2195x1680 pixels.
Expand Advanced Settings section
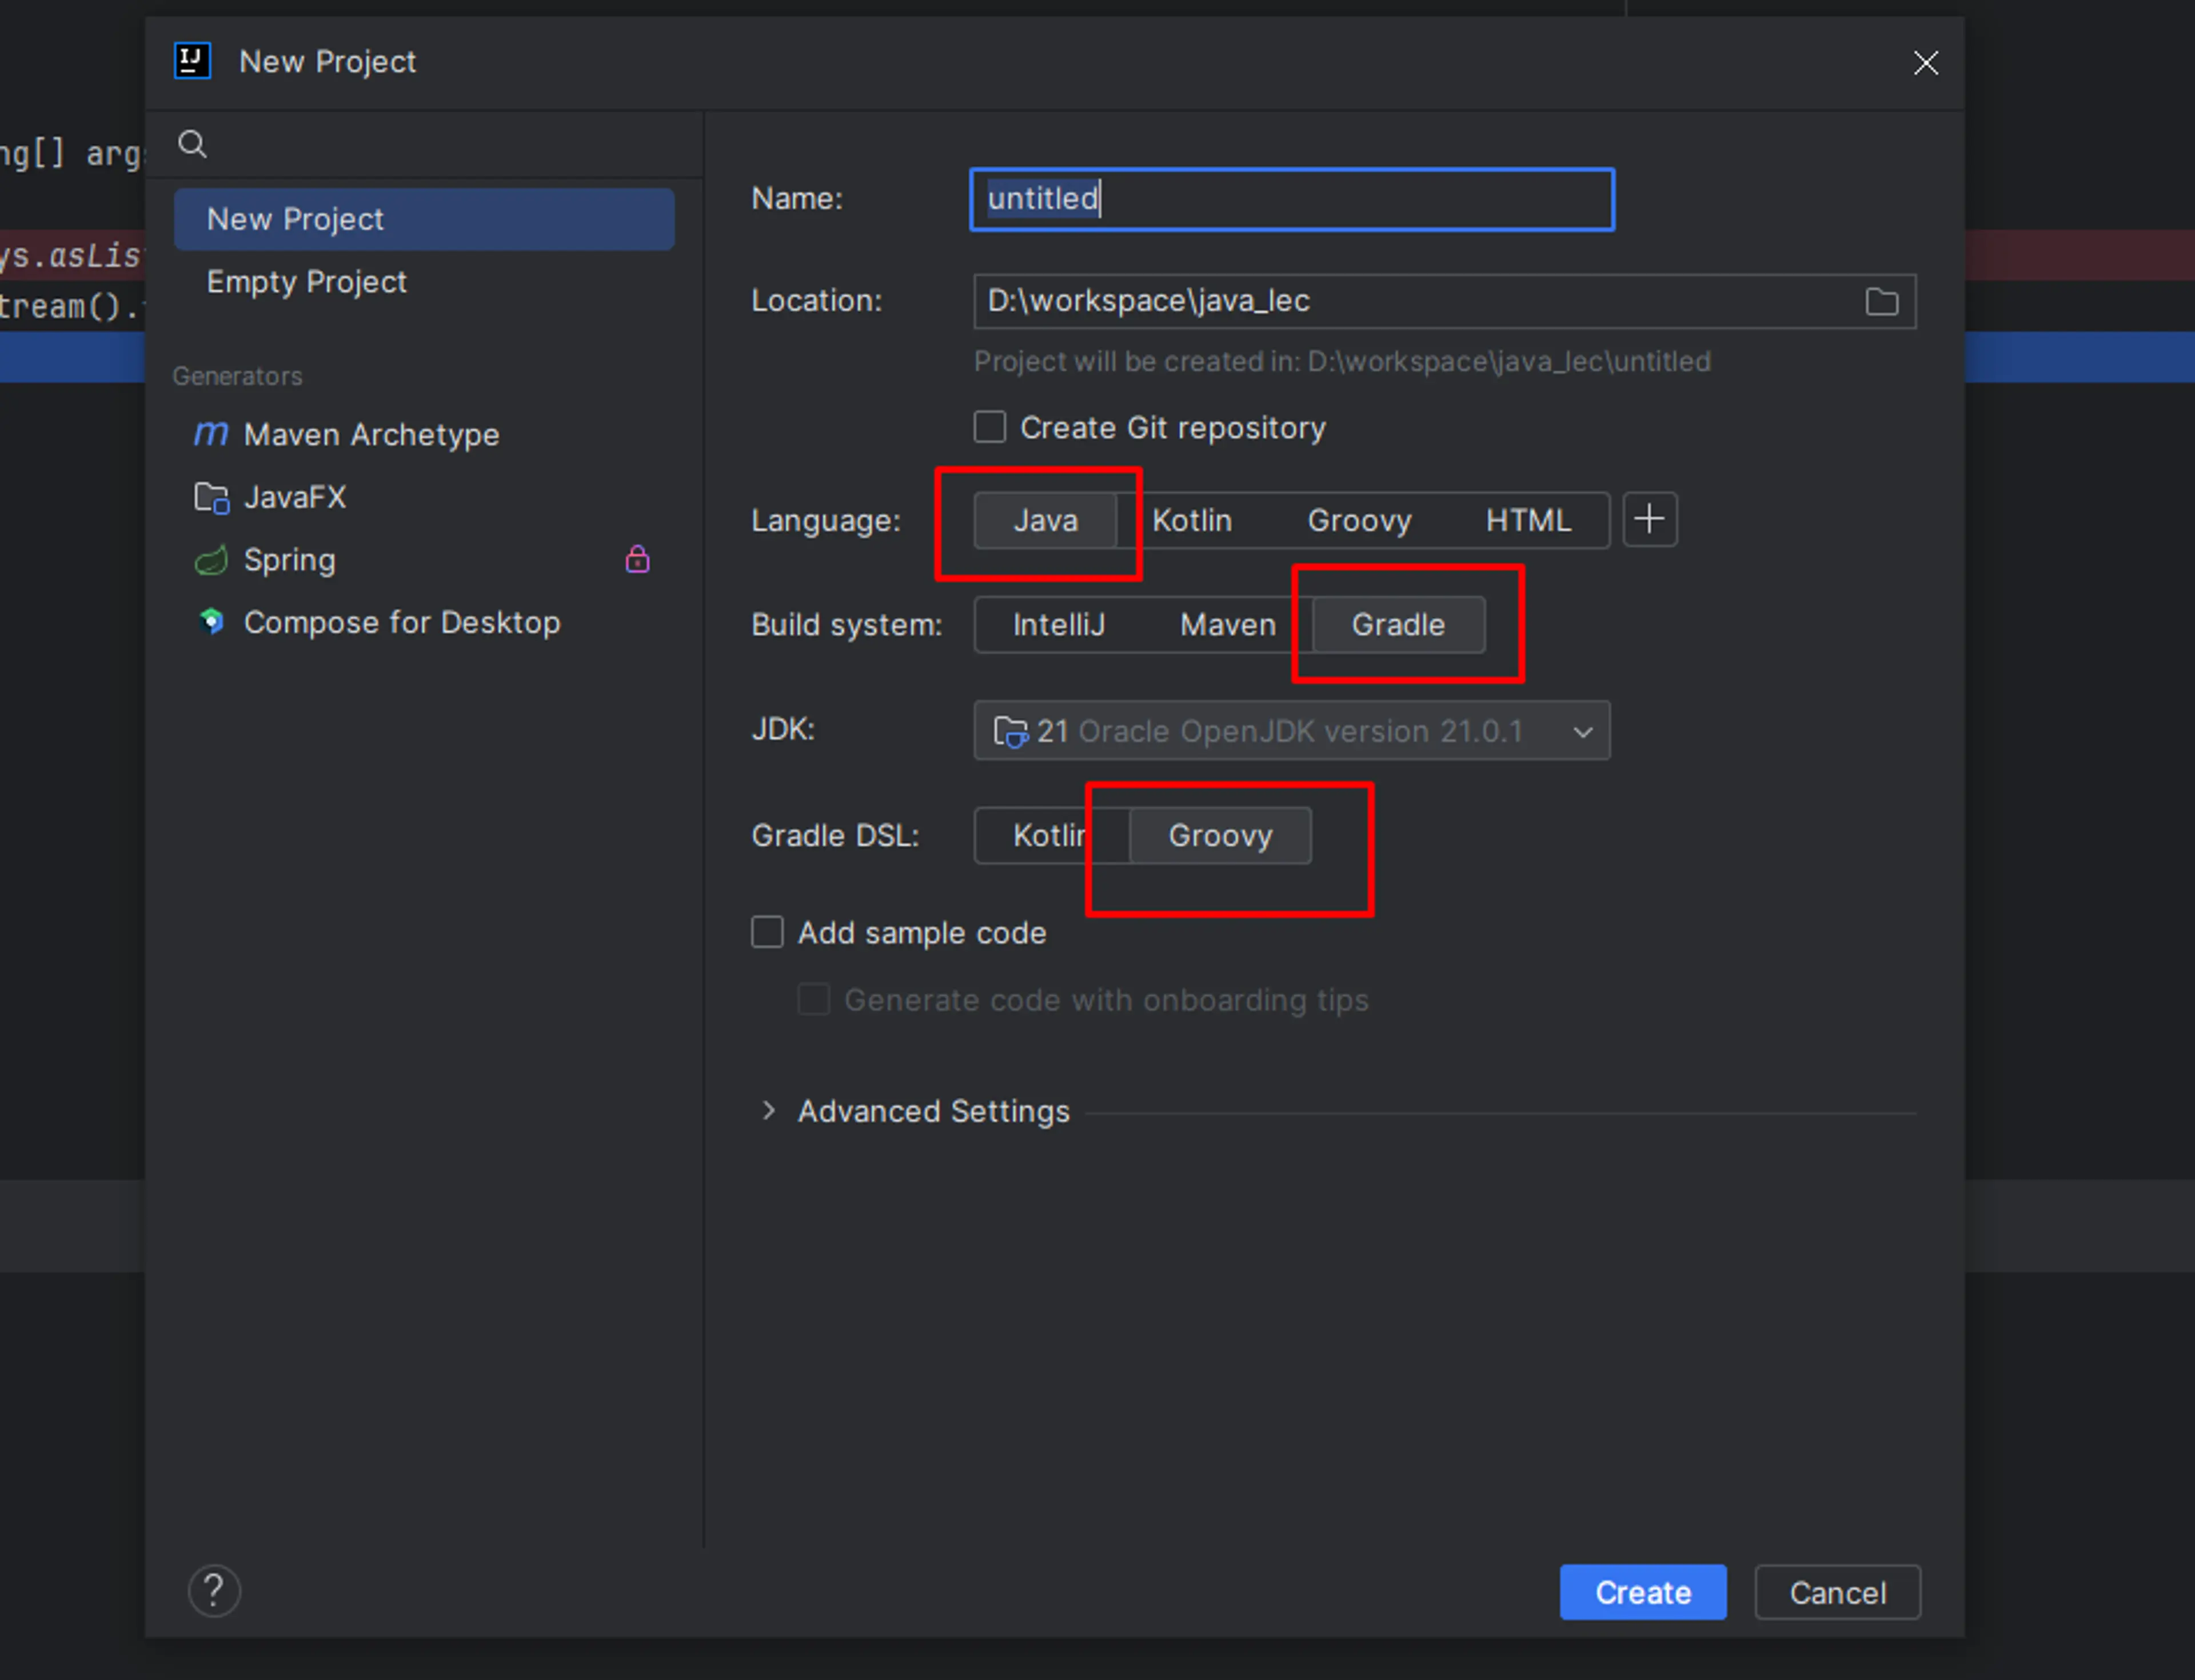(767, 1111)
